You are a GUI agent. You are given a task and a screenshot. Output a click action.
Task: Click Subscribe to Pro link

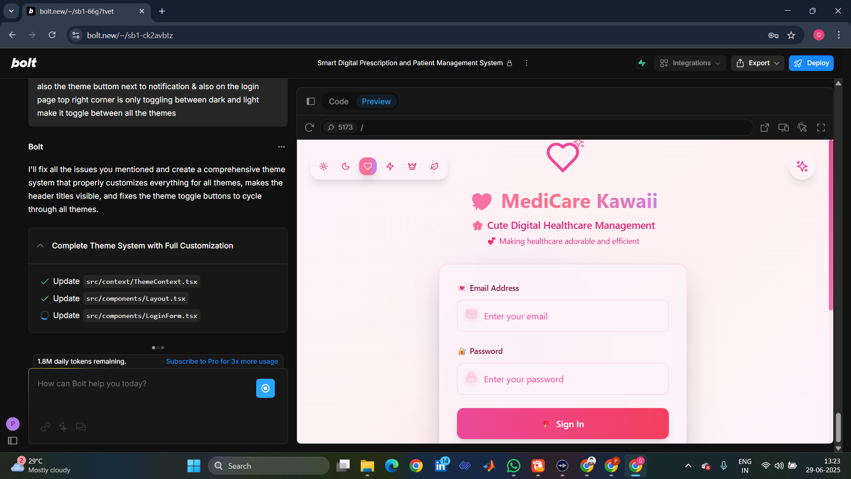[x=222, y=361]
